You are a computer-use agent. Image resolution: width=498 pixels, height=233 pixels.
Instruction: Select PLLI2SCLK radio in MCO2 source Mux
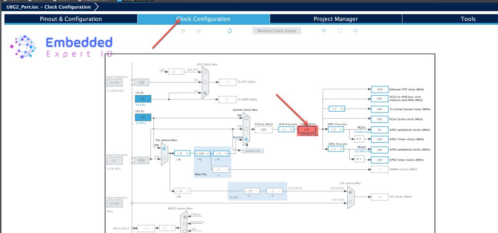coord(185,224)
